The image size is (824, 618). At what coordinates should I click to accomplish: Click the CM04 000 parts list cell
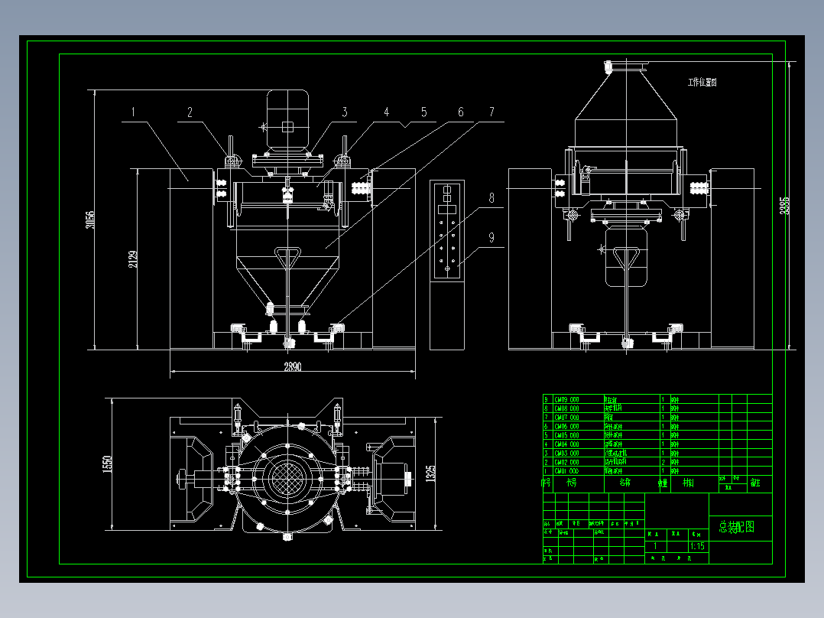566,444
